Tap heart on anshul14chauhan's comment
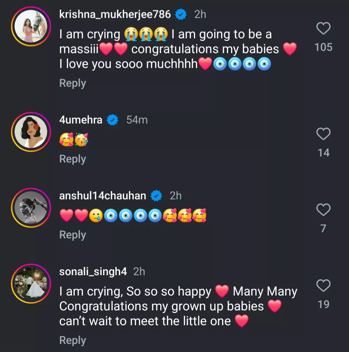Image resolution: width=349 pixels, height=352 pixels. click(x=323, y=210)
